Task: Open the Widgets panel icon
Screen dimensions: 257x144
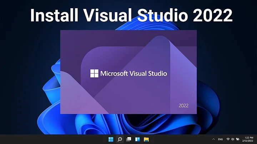Action: point(137,139)
